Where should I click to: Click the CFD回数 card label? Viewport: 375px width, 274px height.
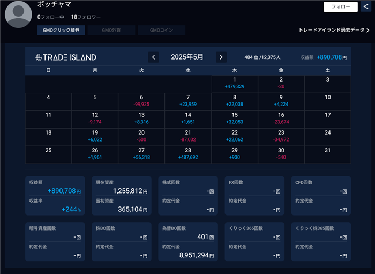click(304, 182)
